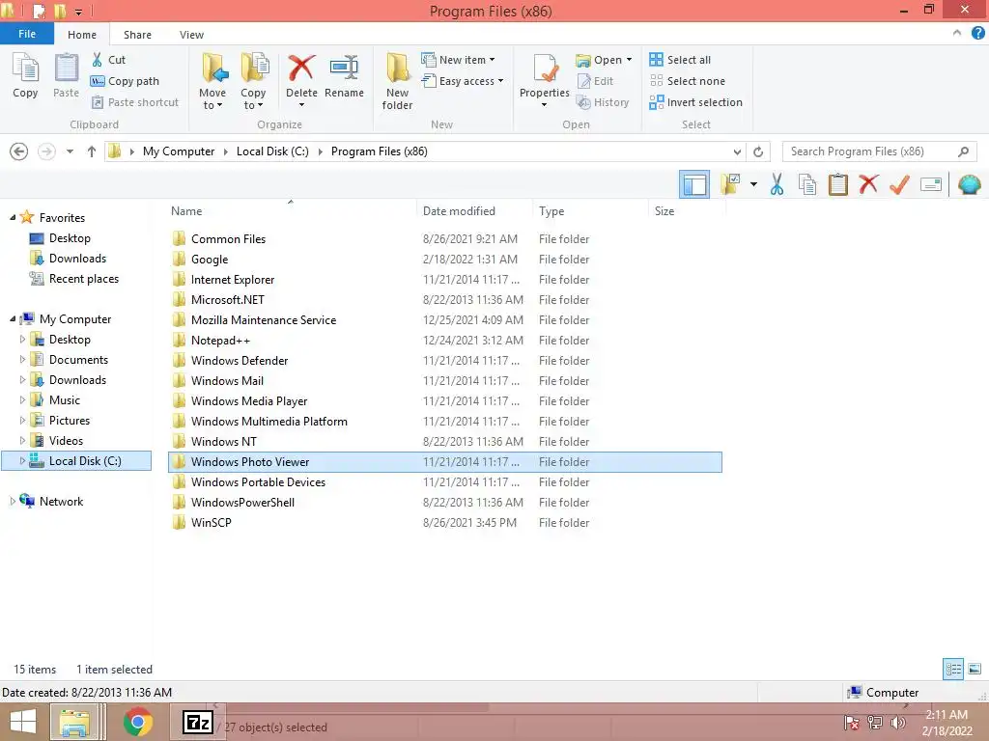
Task: Click the rename icon in lower toolbar
Action: 931,184
